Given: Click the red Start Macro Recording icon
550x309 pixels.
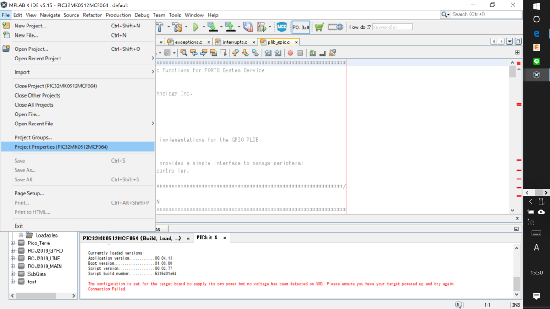Looking at the screenshot, I should point(290,53).
